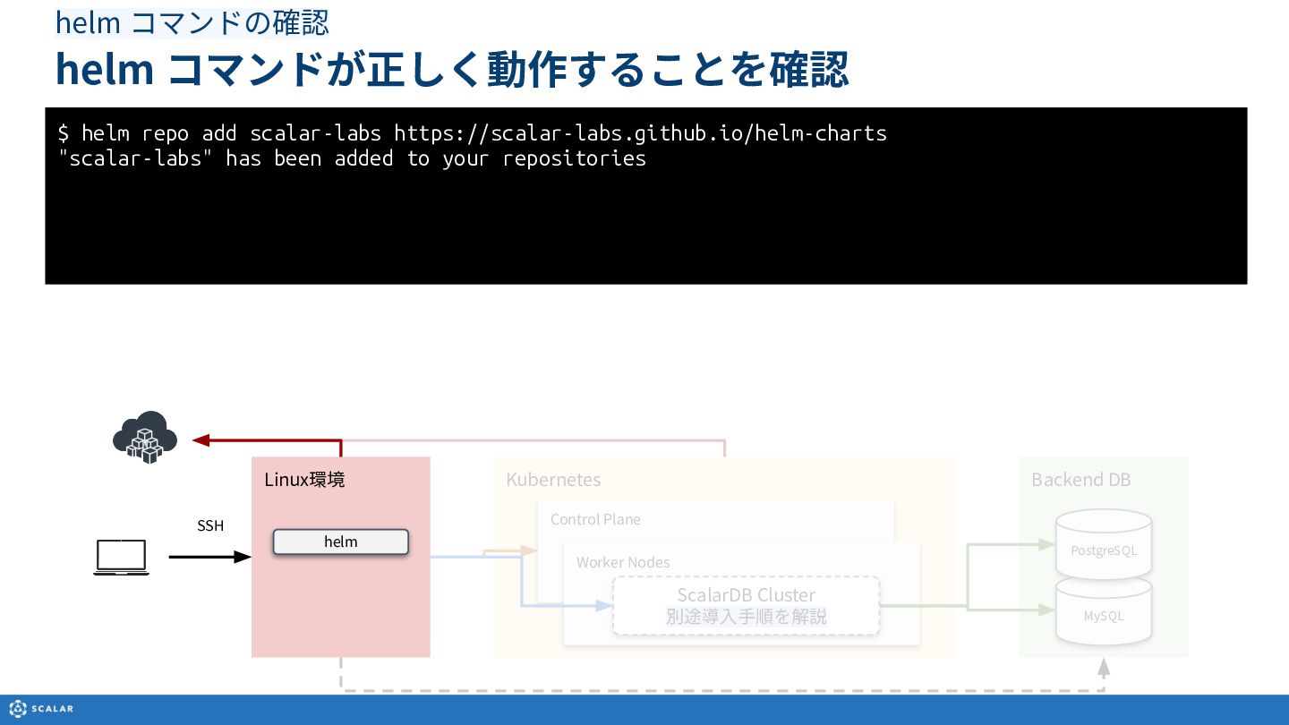Click the "has been added" output line
The width and height of the screenshot is (1289, 725).
(351, 158)
